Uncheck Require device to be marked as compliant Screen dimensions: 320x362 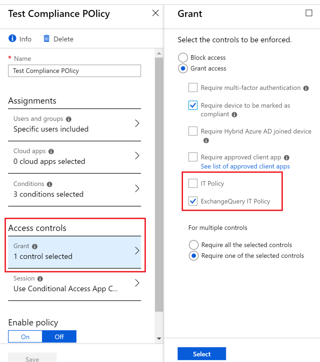point(193,105)
